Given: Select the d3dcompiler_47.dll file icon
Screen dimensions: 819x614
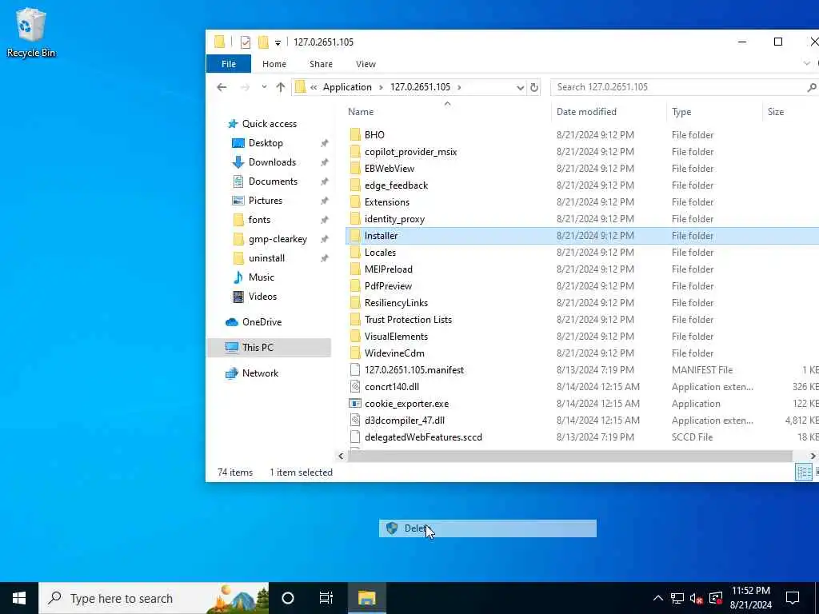Looking at the screenshot, I should (355, 421).
